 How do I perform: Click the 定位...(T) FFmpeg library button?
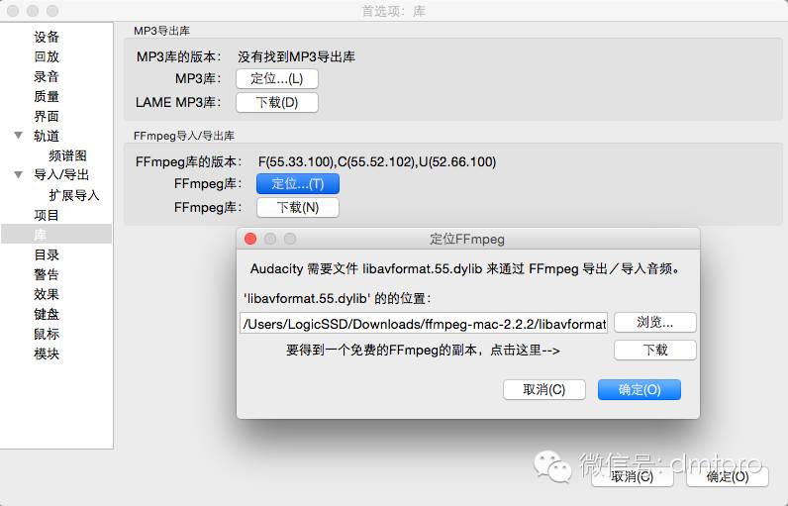pos(298,184)
